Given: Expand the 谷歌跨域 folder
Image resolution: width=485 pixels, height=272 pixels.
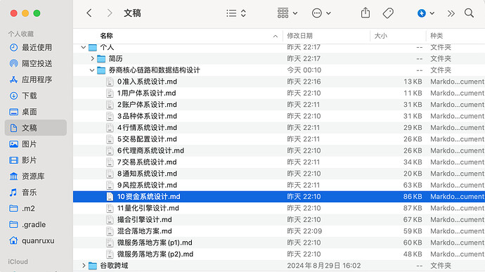Looking at the screenshot, I should click(x=84, y=266).
